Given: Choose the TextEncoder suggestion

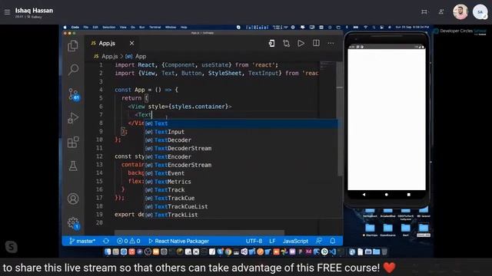Looking at the screenshot, I should pos(241,156).
